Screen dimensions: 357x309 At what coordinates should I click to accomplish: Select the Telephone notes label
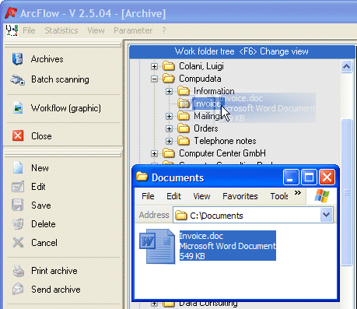(x=225, y=141)
